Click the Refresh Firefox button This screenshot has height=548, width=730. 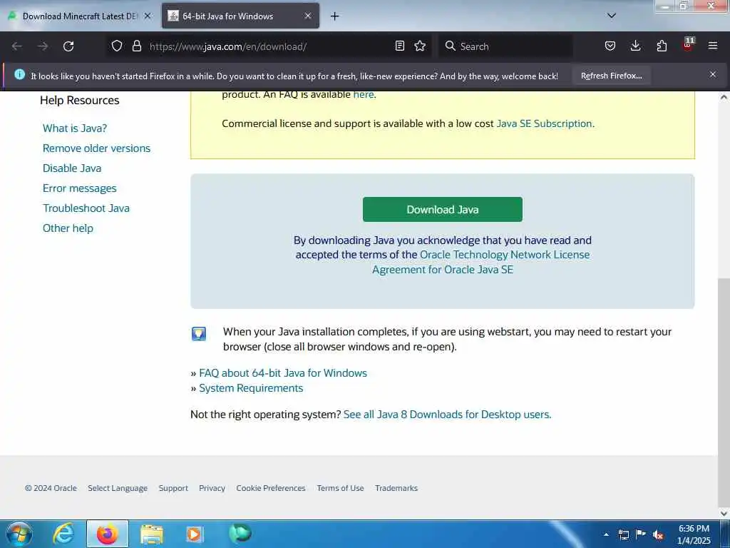[x=611, y=76]
